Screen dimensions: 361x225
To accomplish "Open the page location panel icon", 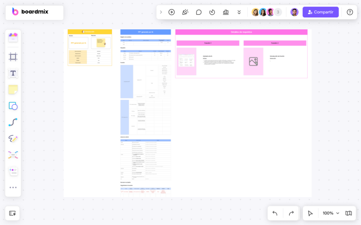I will click(12, 213).
